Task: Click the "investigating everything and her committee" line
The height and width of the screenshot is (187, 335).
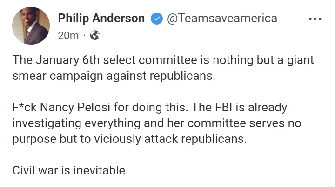Action: coord(157,123)
